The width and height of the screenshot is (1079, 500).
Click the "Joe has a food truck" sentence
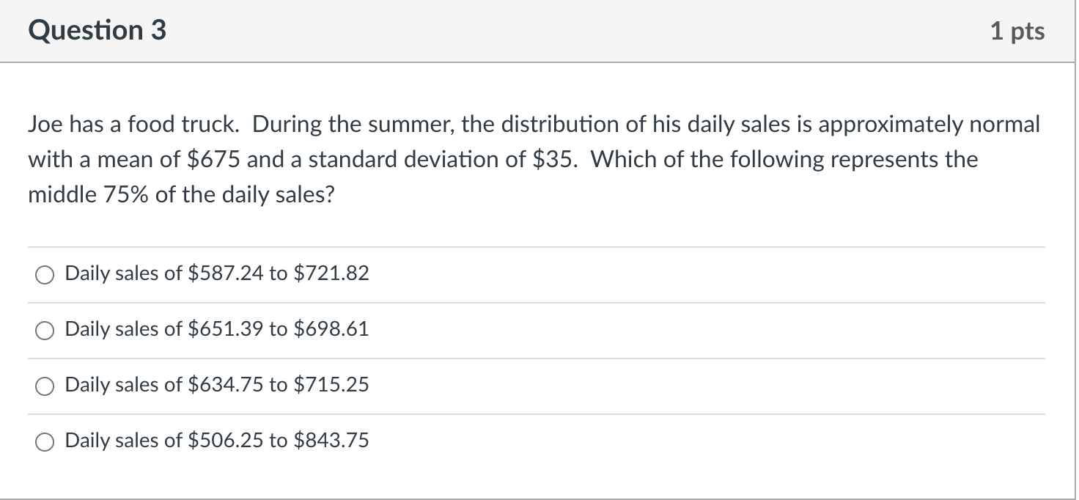coord(133,125)
